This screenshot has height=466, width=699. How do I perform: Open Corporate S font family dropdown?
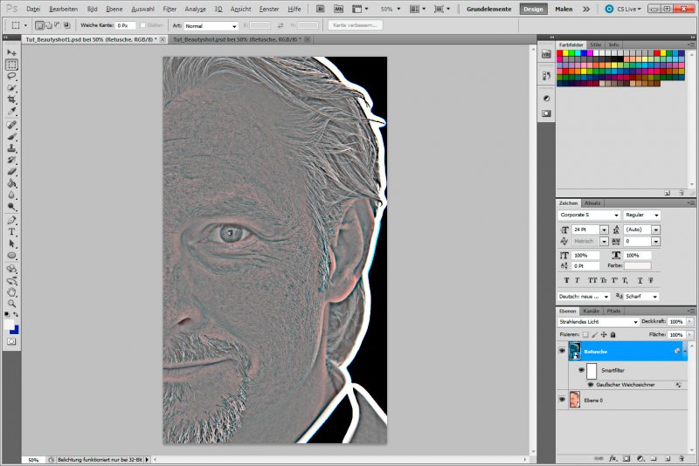click(588, 215)
